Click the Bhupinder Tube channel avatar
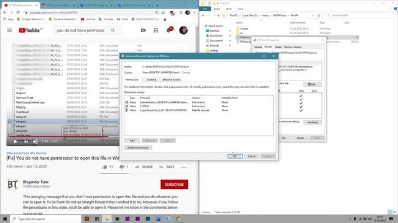This screenshot has height=223, width=398. click(x=12, y=185)
